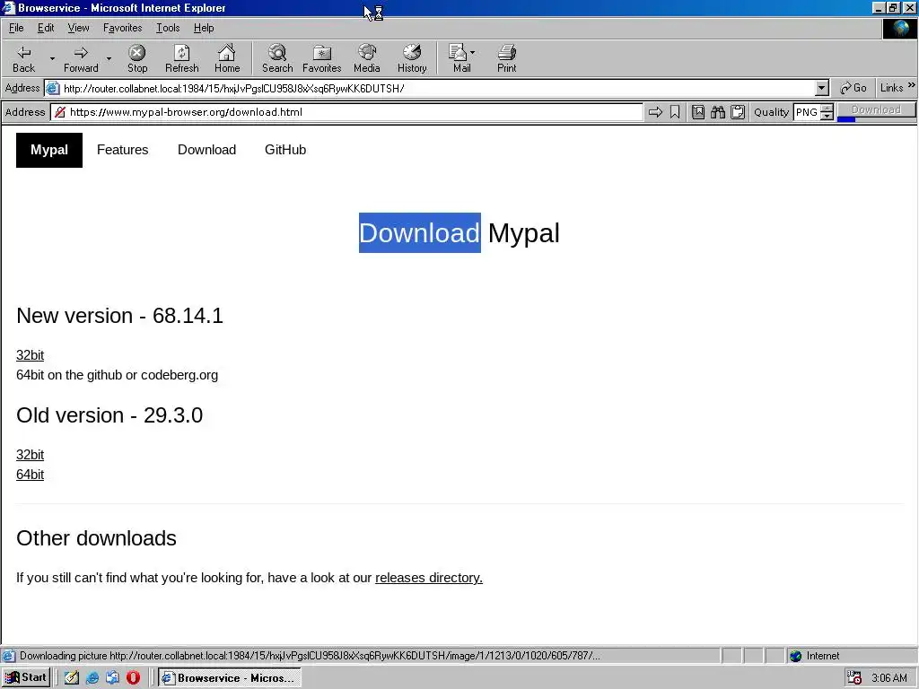919x689 pixels.
Task: Click the Forward arrow button
Action: pyautogui.click(x=81, y=58)
